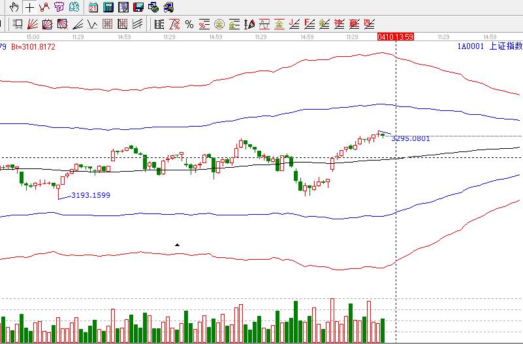Image resolution: width=523 pixels, height=344 pixels.
Task: Click the Bt=3101.8172 indicator value text
Action: coord(33,47)
